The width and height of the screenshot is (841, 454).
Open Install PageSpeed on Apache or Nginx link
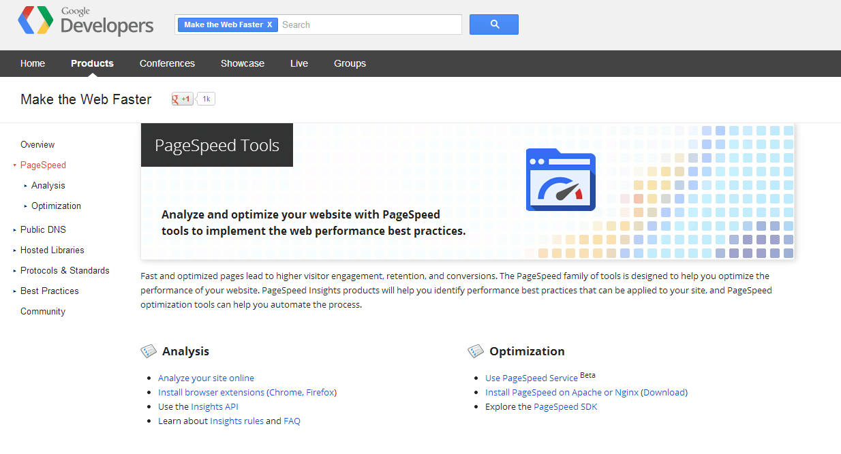[562, 392]
